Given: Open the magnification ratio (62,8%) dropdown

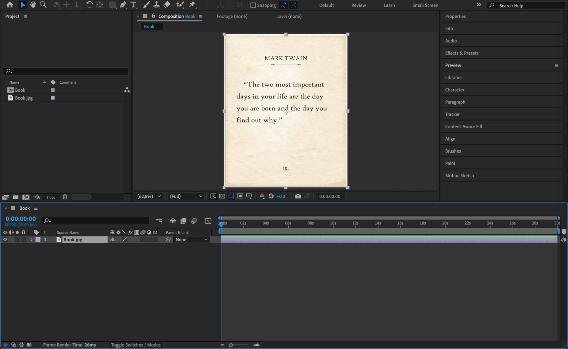Looking at the screenshot, I should point(149,196).
